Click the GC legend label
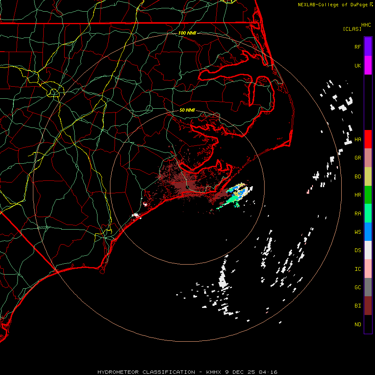The width and height of the screenshot is (375, 375). [357, 287]
